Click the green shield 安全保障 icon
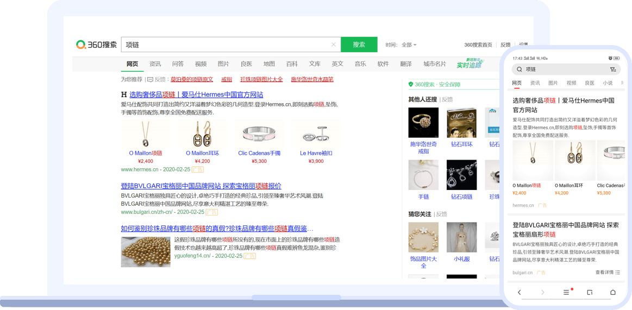The width and height of the screenshot is (632, 310). point(411,85)
